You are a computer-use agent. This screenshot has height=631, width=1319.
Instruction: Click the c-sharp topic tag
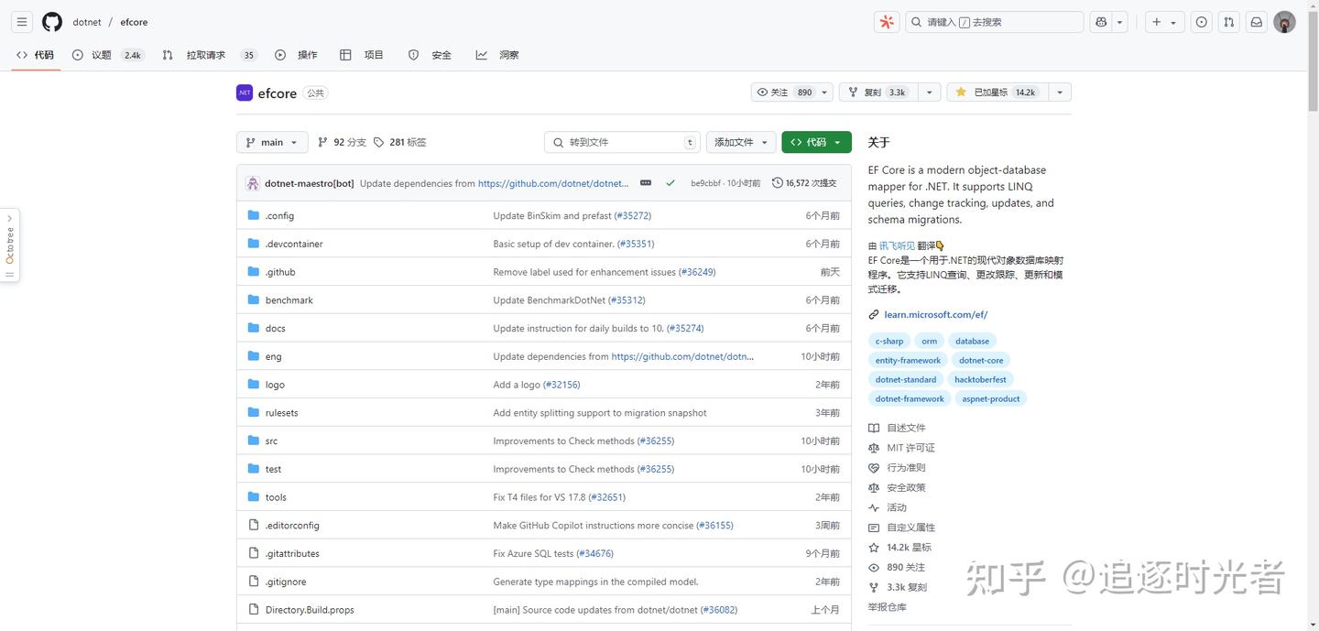click(889, 341)
